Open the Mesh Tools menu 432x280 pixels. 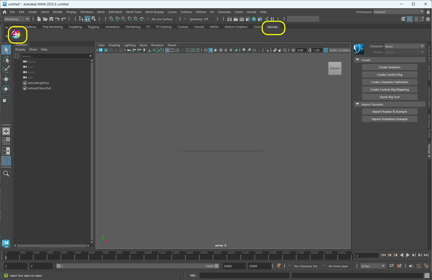[134, 12]
